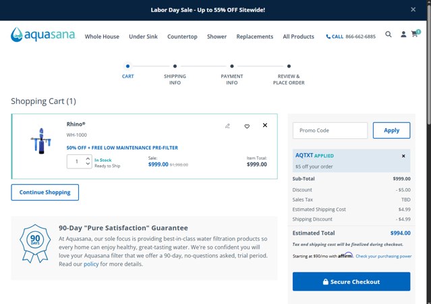
Task: Open the search magnifier icon
Action: pyautogui.click(x=388, y=34)
